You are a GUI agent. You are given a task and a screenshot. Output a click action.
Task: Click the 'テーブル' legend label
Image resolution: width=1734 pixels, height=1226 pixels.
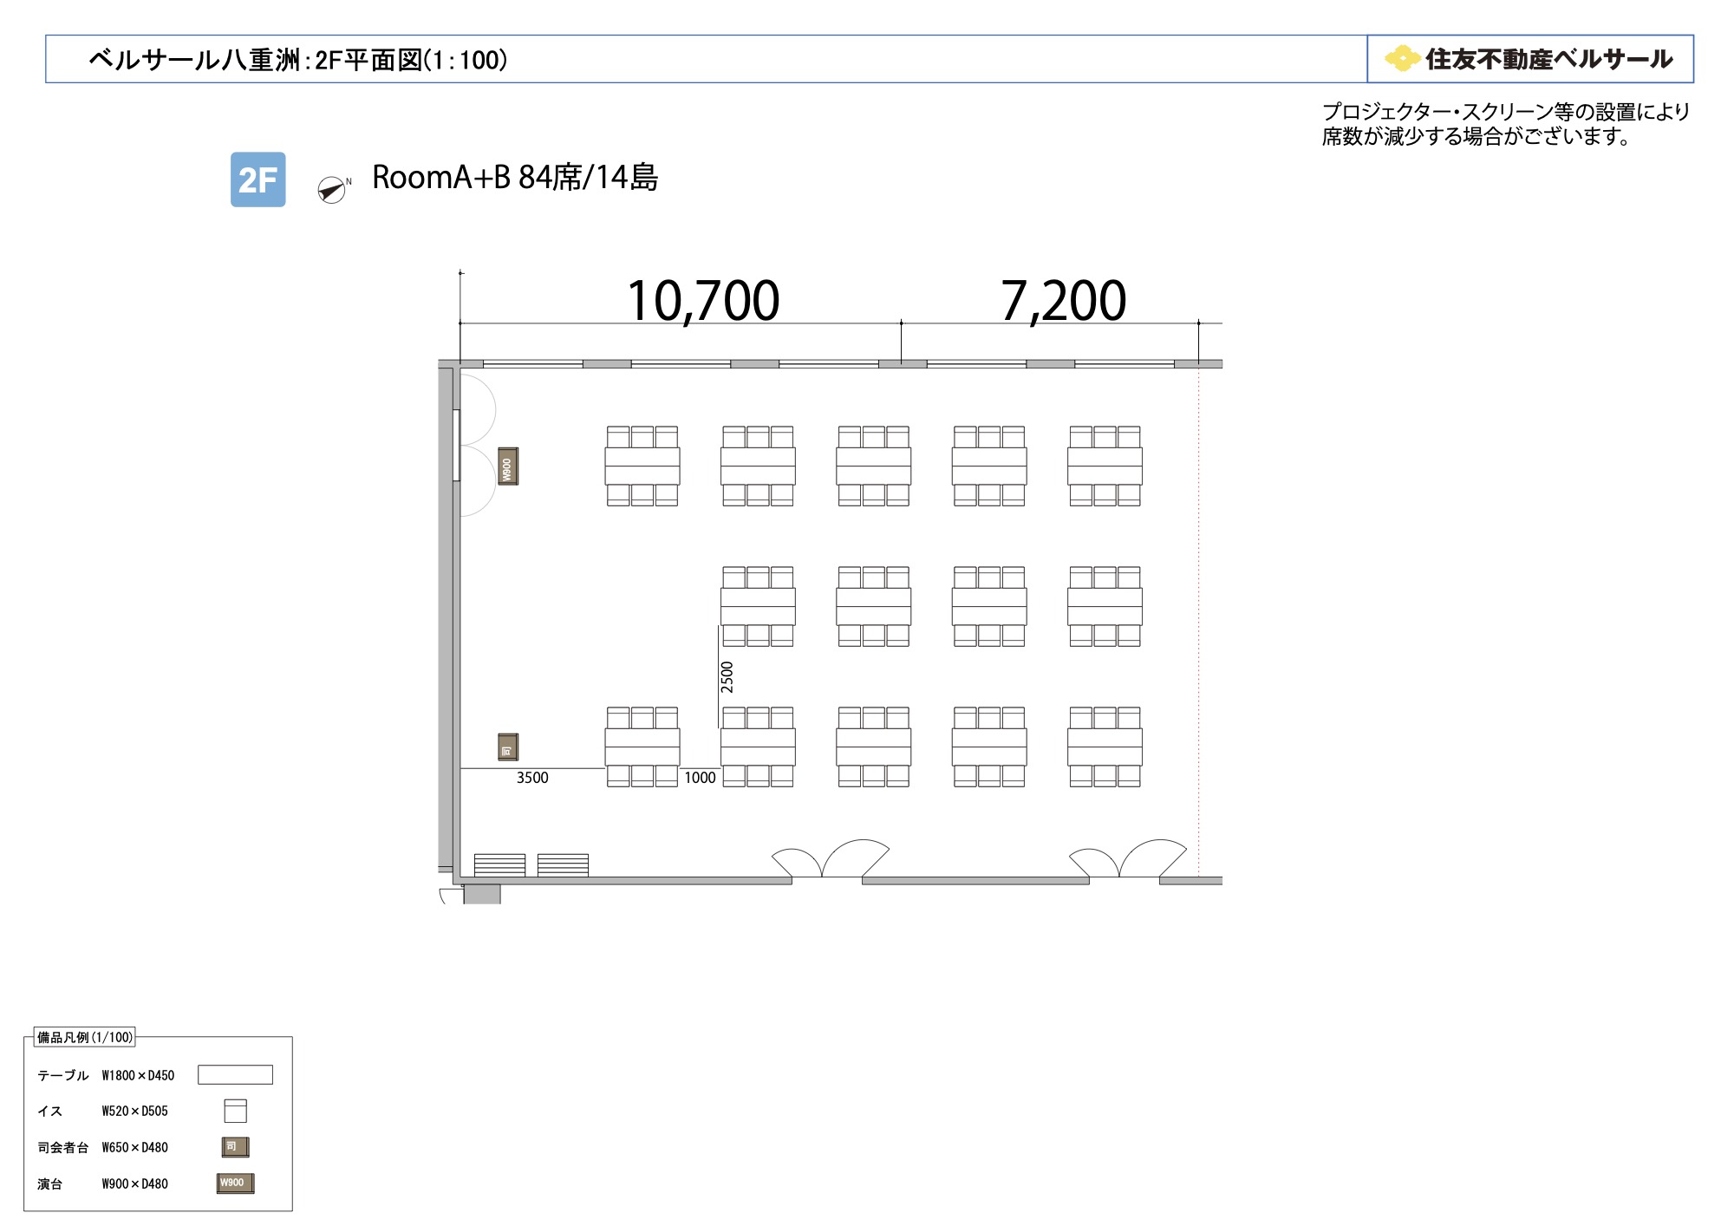pyautogui.click(x=63, y=1075)
